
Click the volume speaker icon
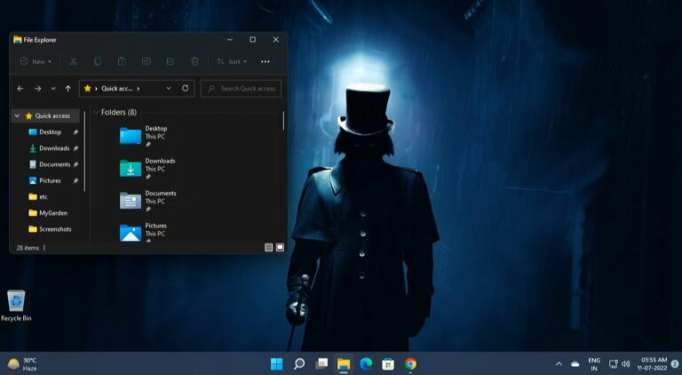(626, 364)
